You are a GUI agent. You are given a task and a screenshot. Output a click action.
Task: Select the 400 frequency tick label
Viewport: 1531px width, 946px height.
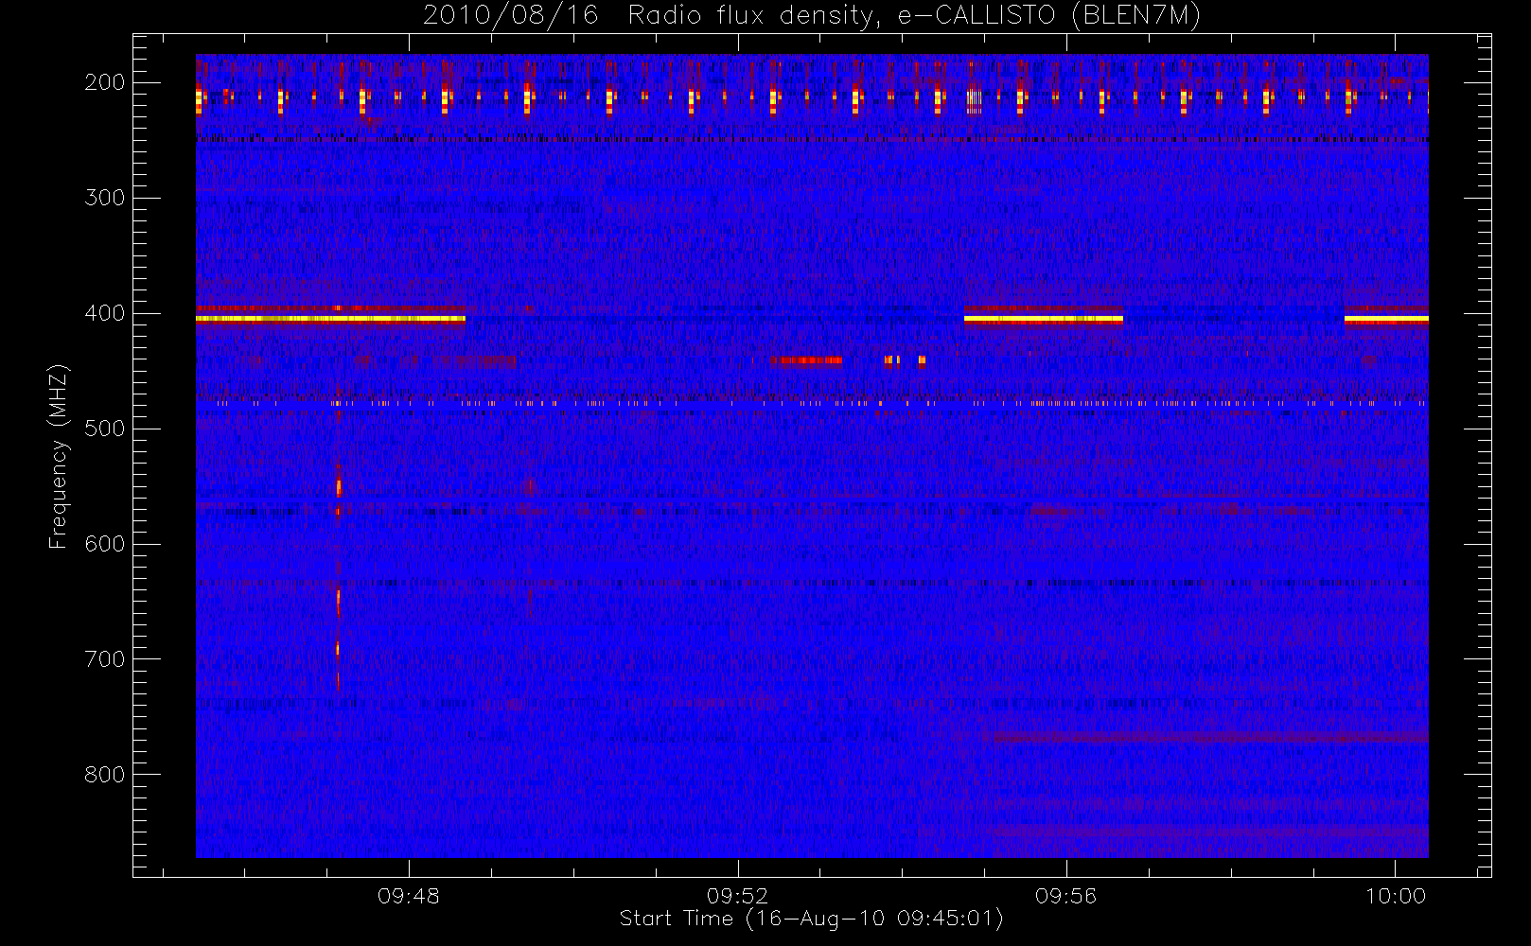[x=104, y=313]
